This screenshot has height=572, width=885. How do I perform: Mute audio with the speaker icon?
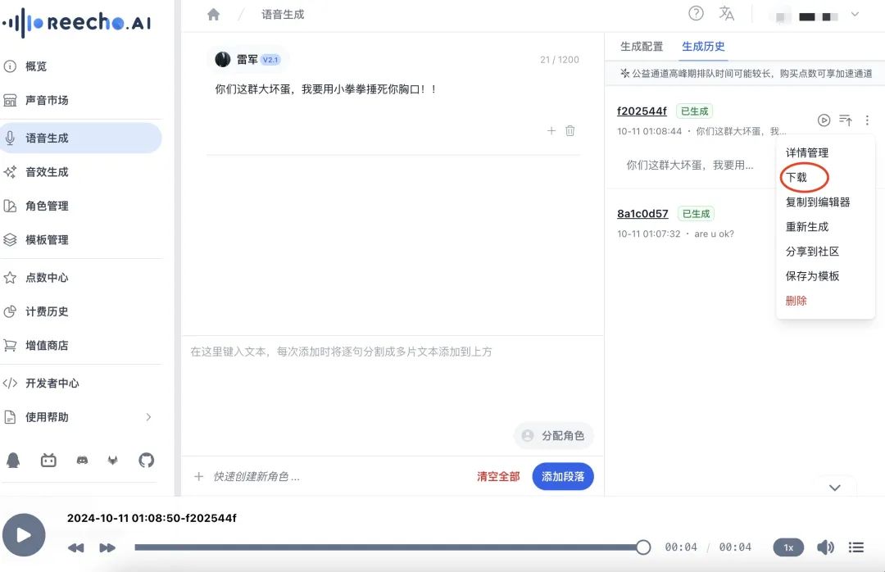(x=825, y=547)
